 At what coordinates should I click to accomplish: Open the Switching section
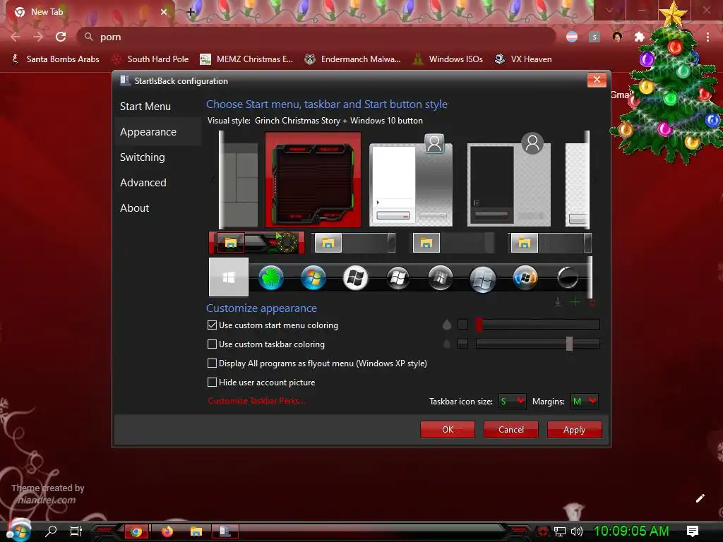pos(143,157)
